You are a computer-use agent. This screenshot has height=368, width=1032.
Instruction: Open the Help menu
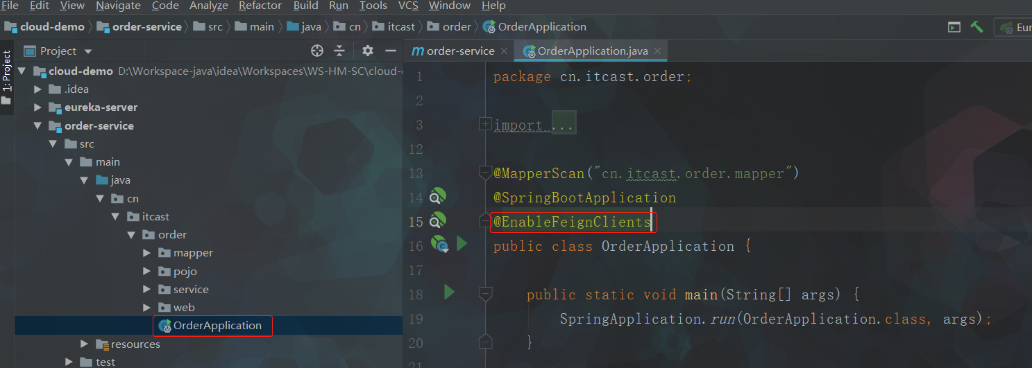pos(493,6)
